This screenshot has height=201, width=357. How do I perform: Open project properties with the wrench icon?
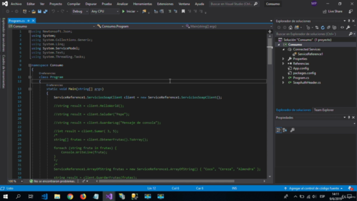348,27
